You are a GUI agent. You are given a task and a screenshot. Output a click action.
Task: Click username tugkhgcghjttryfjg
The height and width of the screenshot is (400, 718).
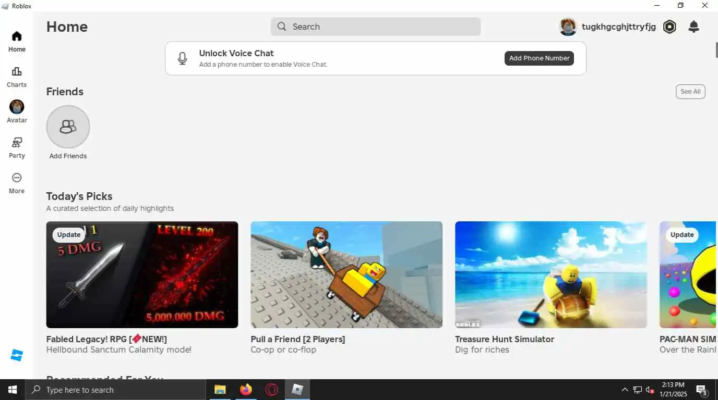(619, 27)
